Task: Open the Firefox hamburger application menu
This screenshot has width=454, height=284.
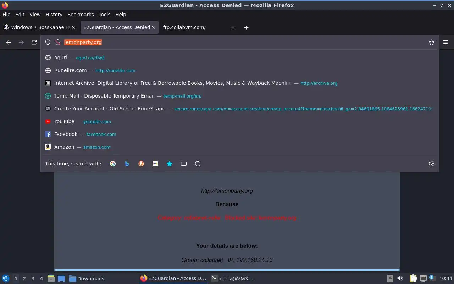Action: coord(445,42)
